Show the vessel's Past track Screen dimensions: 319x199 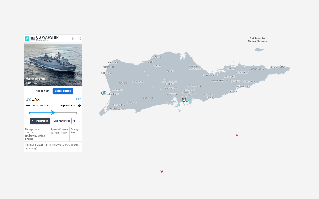(x=40, y=121)
